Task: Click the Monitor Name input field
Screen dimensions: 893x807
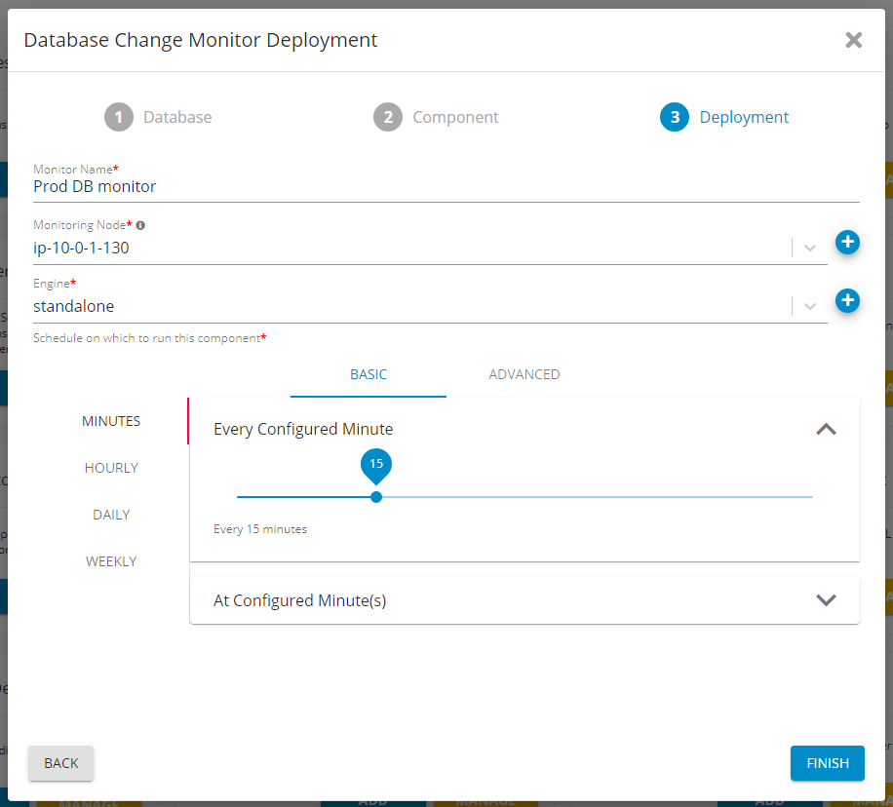Action: tap(446, 186)
